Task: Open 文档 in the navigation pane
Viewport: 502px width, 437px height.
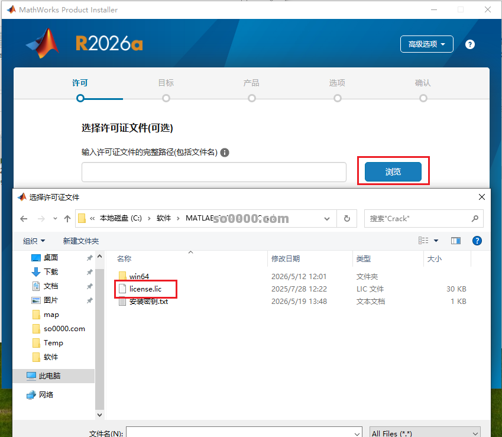Action: 51,286
